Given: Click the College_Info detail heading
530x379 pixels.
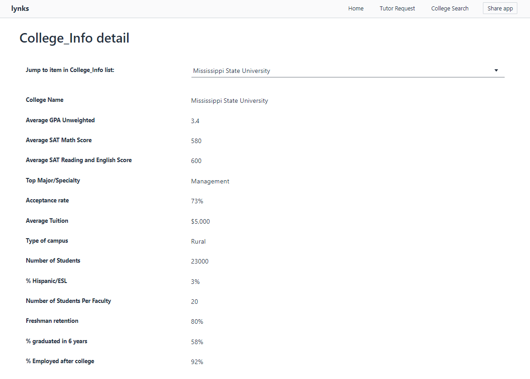Looking at the screenshot, I should (74, 38).
